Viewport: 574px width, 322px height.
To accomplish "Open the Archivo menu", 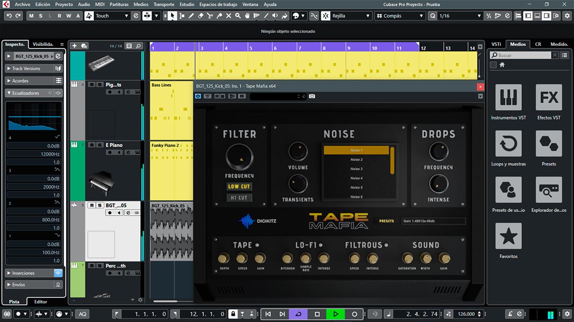I will (22, 4).
